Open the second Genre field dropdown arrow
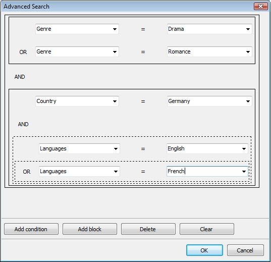The image size is (271, 262). [115, 51]
